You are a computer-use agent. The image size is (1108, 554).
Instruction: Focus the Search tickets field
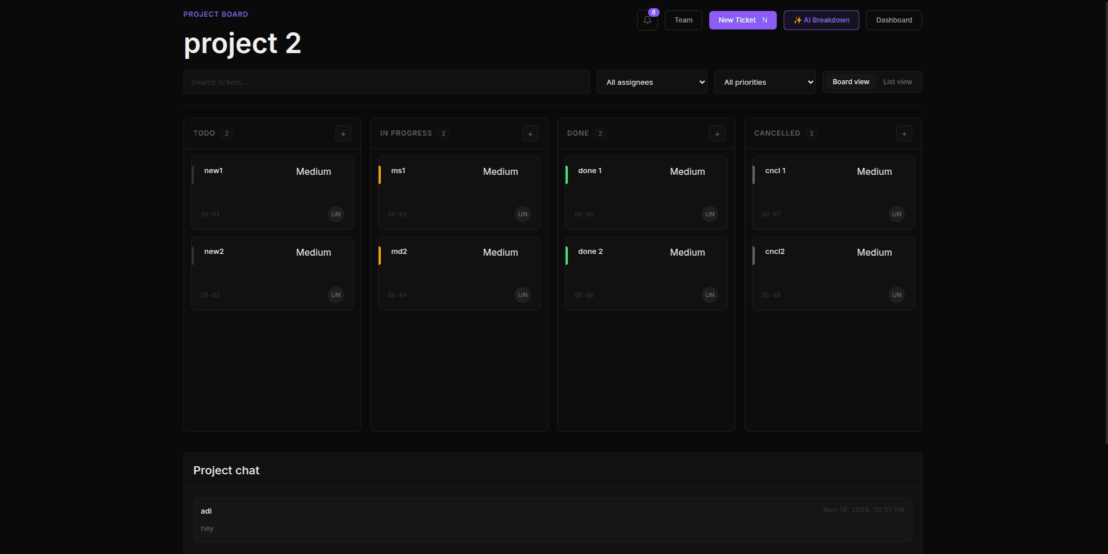[387, 82]
